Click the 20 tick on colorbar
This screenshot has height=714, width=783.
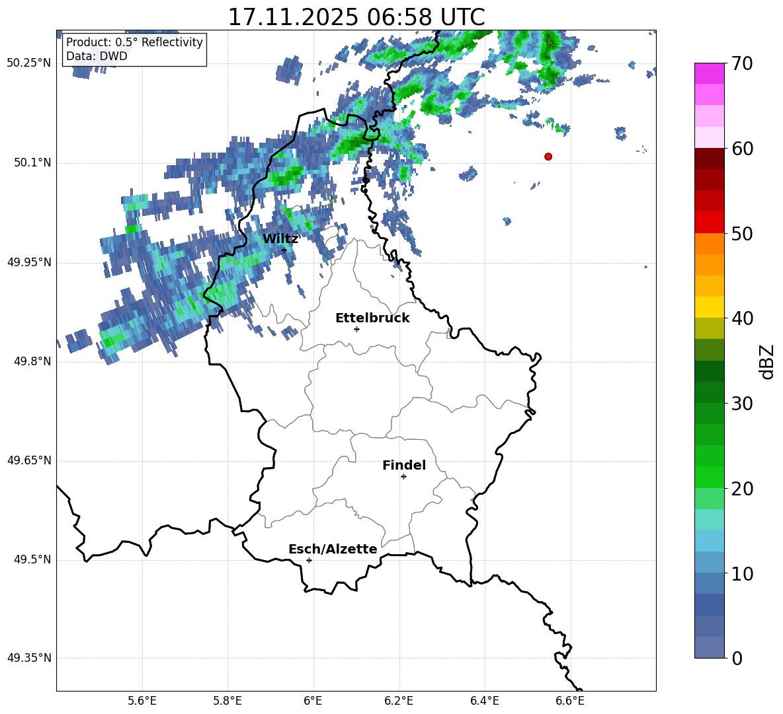[742, 489]
